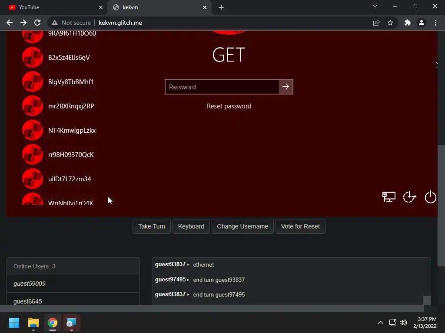The height and width of the screenshot is (333, 445).
Task: Open network connection icon on login screen
Action: tap(389, 197)
